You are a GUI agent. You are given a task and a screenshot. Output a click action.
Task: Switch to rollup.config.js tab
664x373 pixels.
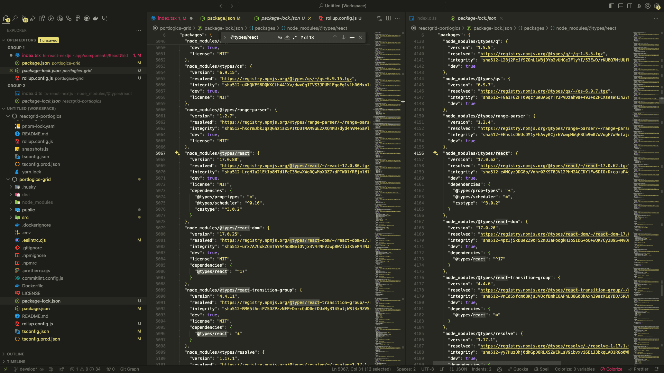341,18
